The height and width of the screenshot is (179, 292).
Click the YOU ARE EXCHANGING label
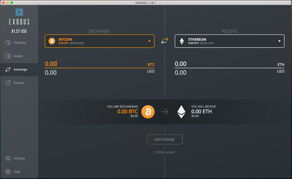(x=122, y=107)
